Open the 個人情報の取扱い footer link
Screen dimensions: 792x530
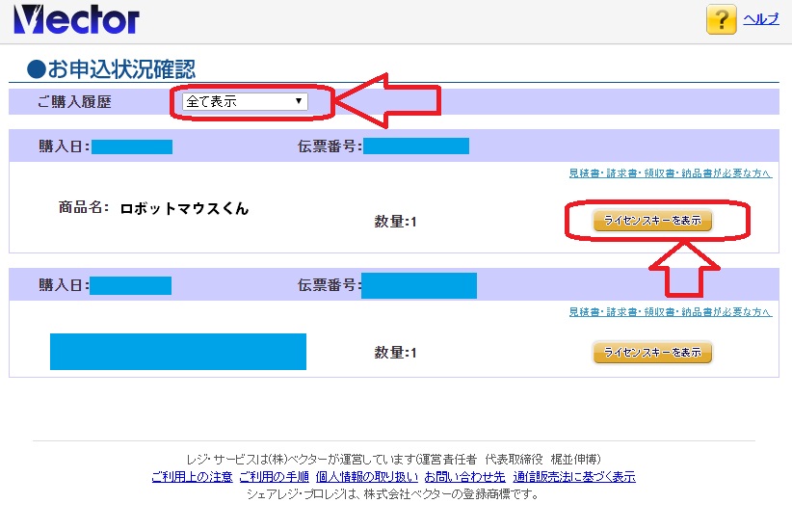(366, 477)
